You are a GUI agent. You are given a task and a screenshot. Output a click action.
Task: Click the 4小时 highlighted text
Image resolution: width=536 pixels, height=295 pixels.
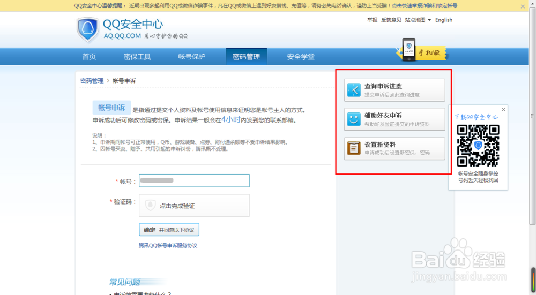pyautogui.click(x=230, y=119)
